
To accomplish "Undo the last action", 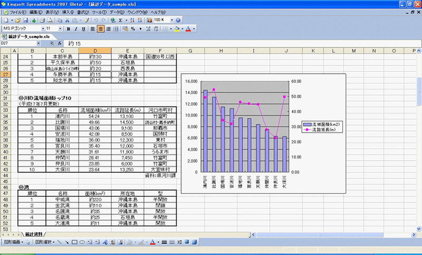I will [x=95, y=21].
